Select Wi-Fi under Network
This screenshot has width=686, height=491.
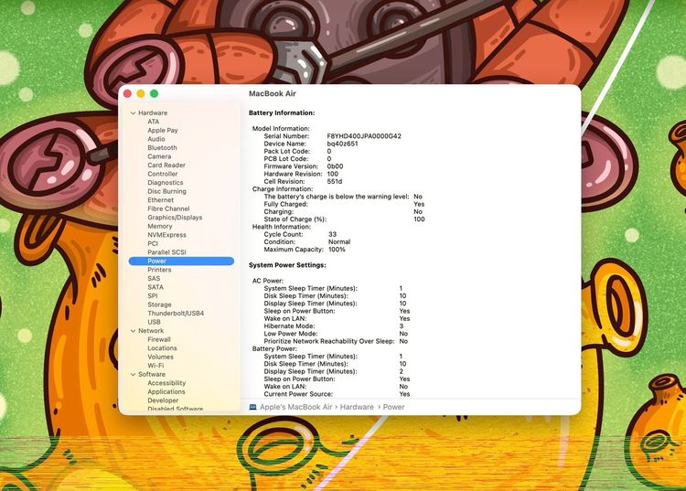(x=155, y=366)
